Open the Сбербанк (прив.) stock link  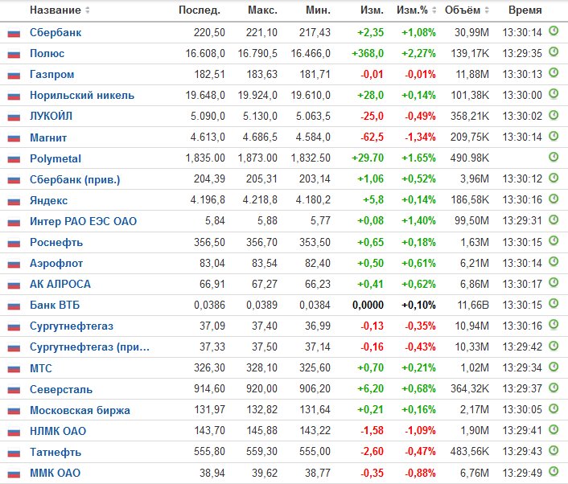click(x=75, y=179)
